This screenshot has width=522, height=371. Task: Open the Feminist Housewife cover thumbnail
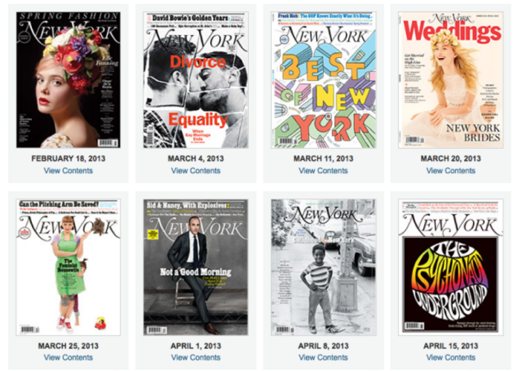[69, 267]
